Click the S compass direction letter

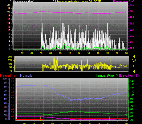pyautogui.click(x=133, y=64)
